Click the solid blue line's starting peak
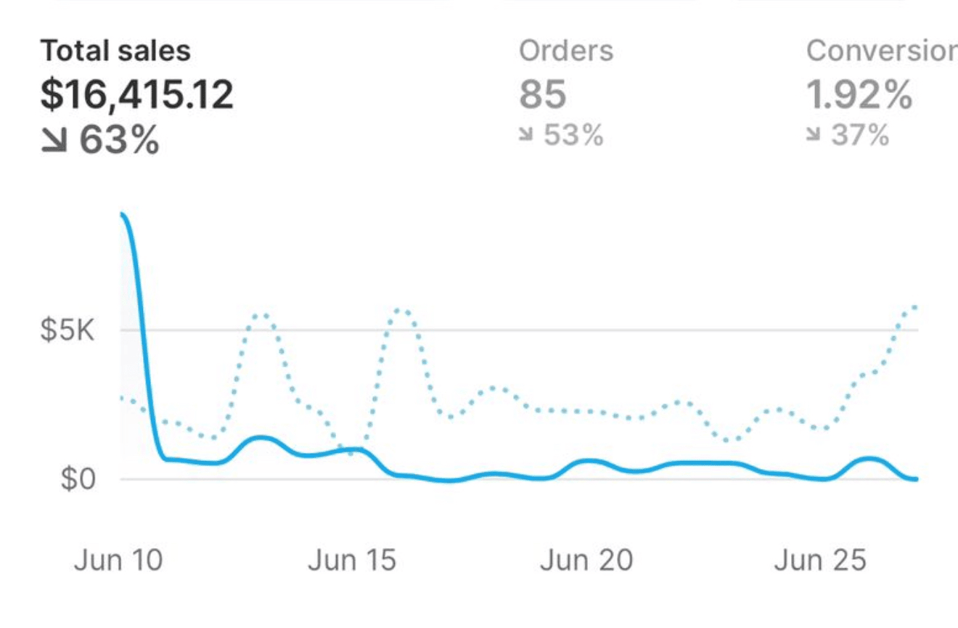958x628 pixels. (123, 216)
